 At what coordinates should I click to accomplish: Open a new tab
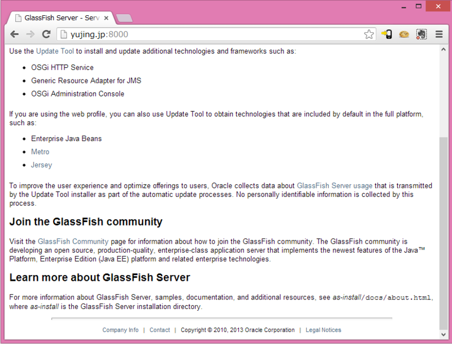coord(124,18)
